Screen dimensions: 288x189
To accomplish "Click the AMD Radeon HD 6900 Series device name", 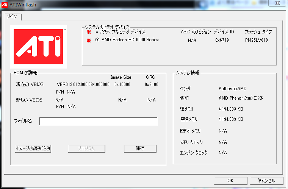I will [x=130, y=40].
